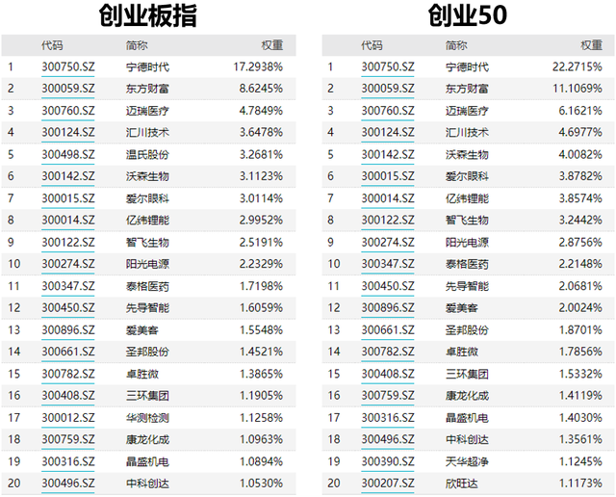Click the 300498.SZ code link
Image resolution: width=616 pixels, height=497 pixels.
point(68,154)
